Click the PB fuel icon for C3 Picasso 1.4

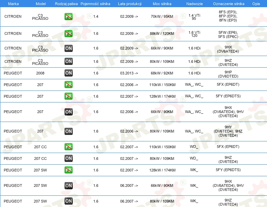68,16
